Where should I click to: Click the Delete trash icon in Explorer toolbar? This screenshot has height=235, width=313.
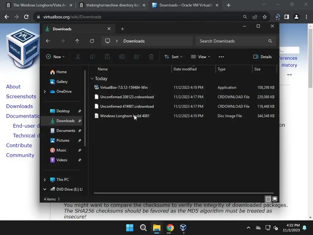point(151,57)
